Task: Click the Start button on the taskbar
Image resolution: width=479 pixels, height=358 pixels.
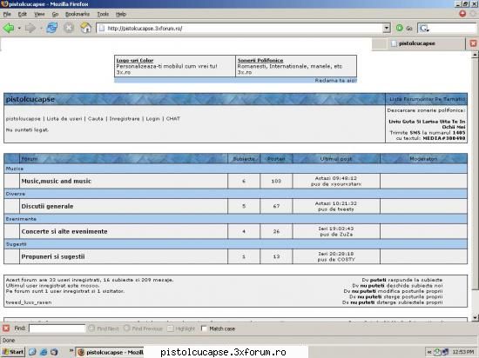Action: 13,352
